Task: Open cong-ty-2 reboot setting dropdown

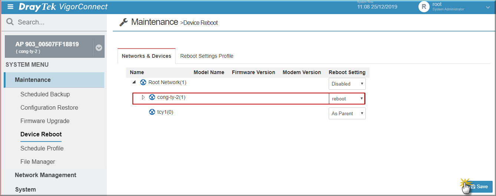Action: 347,99
